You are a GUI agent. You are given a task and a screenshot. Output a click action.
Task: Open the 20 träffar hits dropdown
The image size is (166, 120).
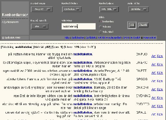coord(138,9)
